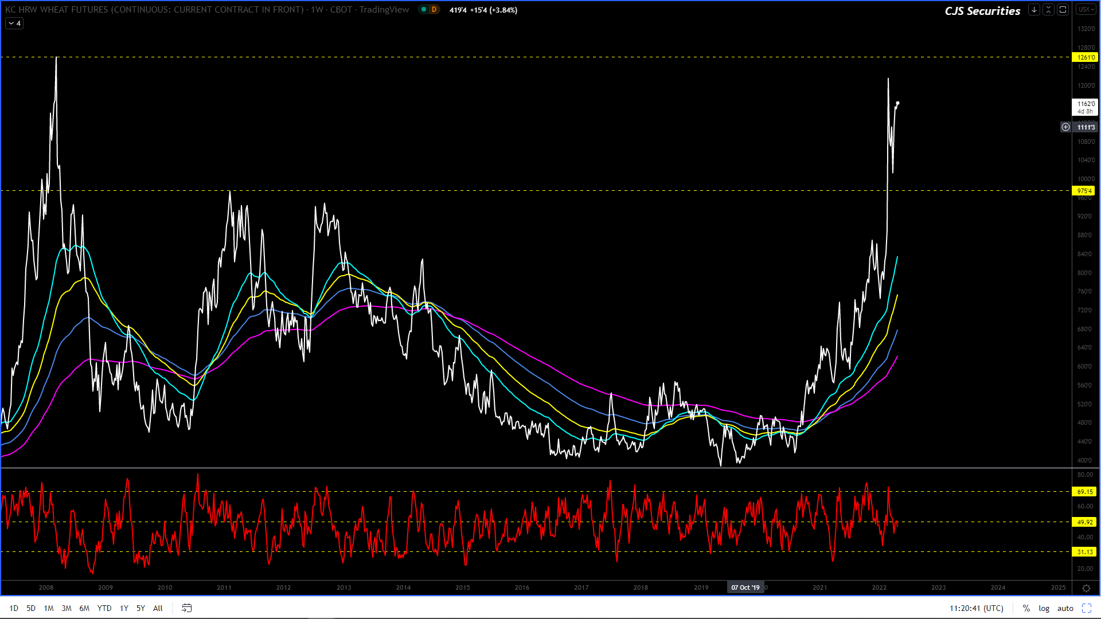Click the 07 Oct '19 date marker

[x=745, y=587]
